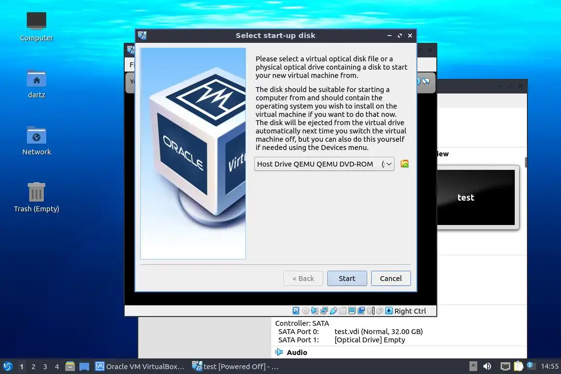Viewport: 561px width, 374px height.
Task: Cancel the start-up disk dialog
Action: pyautogui.click(x=391, y=279)
